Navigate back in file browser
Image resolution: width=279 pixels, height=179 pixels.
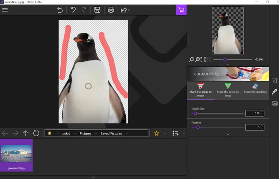pos(5,133)
